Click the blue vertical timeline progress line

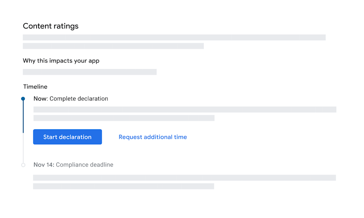click(x=23, y=117)
